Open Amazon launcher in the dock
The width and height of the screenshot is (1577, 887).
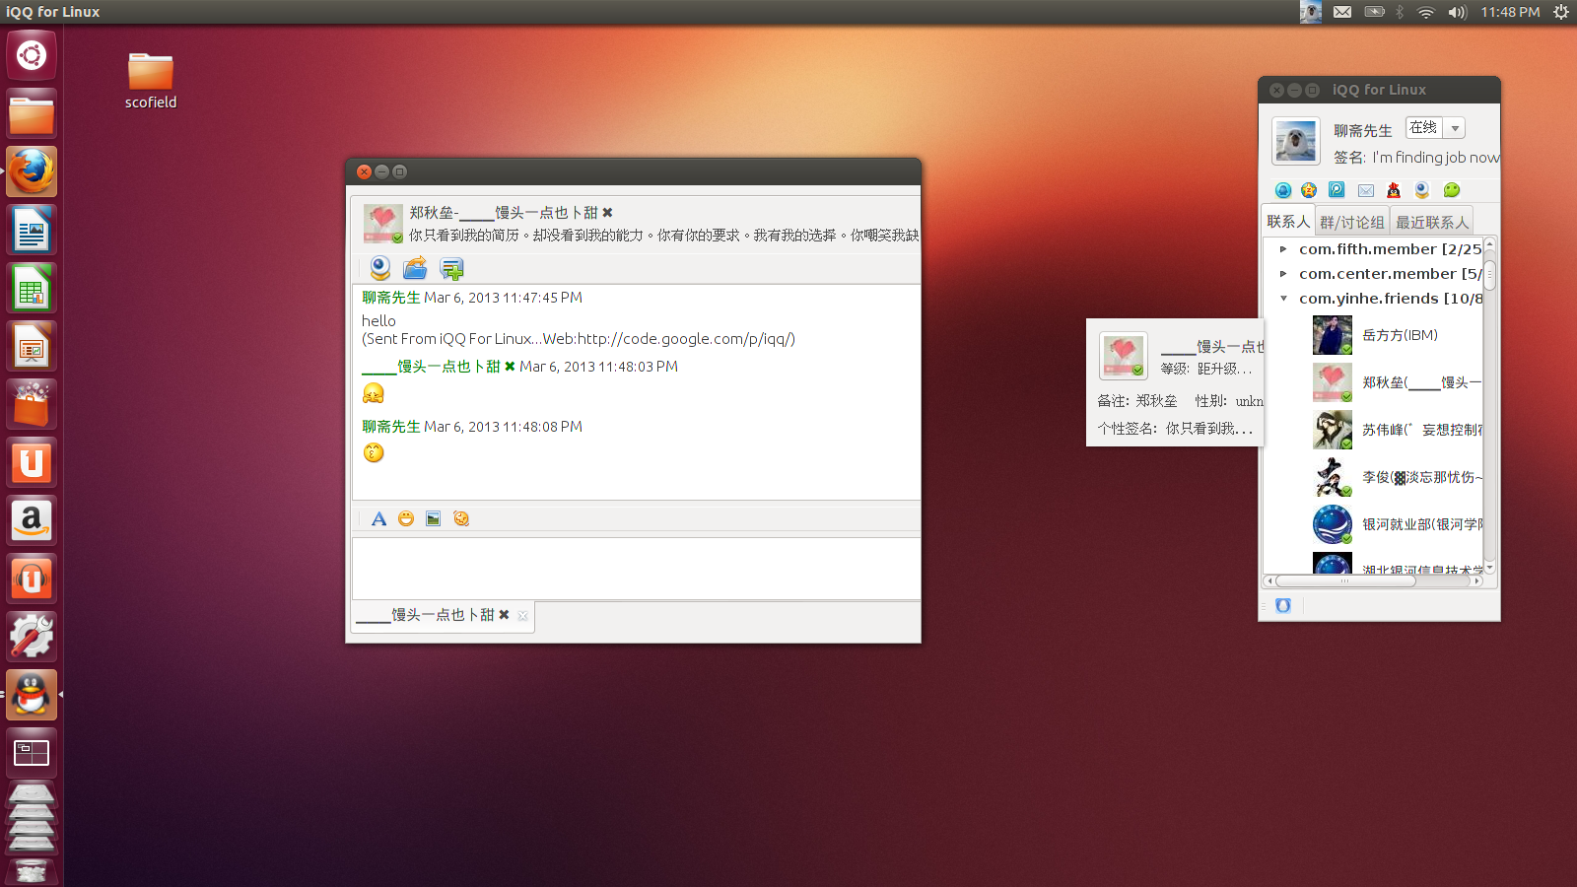(32, 521)
